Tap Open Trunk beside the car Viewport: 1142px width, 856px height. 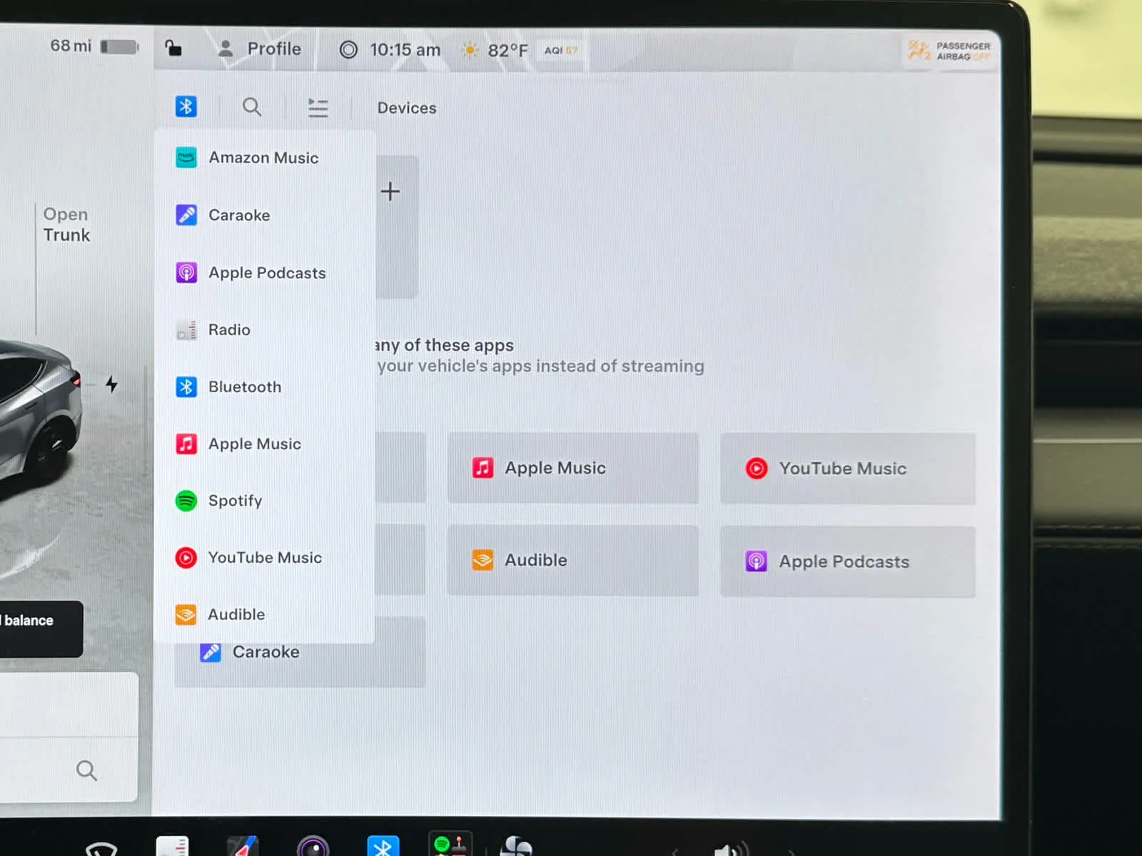66,225
